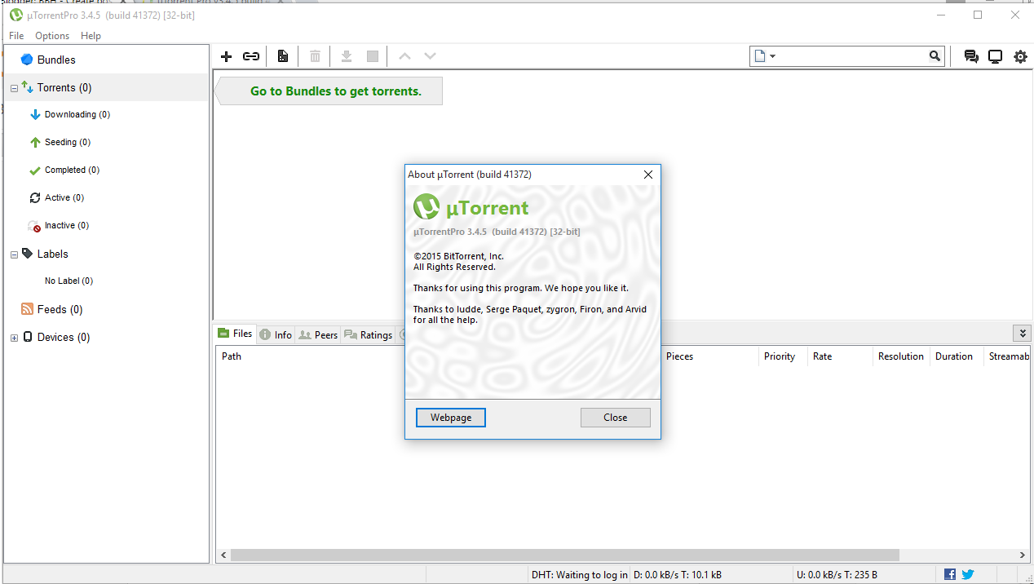Click DHT: Waiting to log in status
The image size is (1034, 584).
(579, 575)
